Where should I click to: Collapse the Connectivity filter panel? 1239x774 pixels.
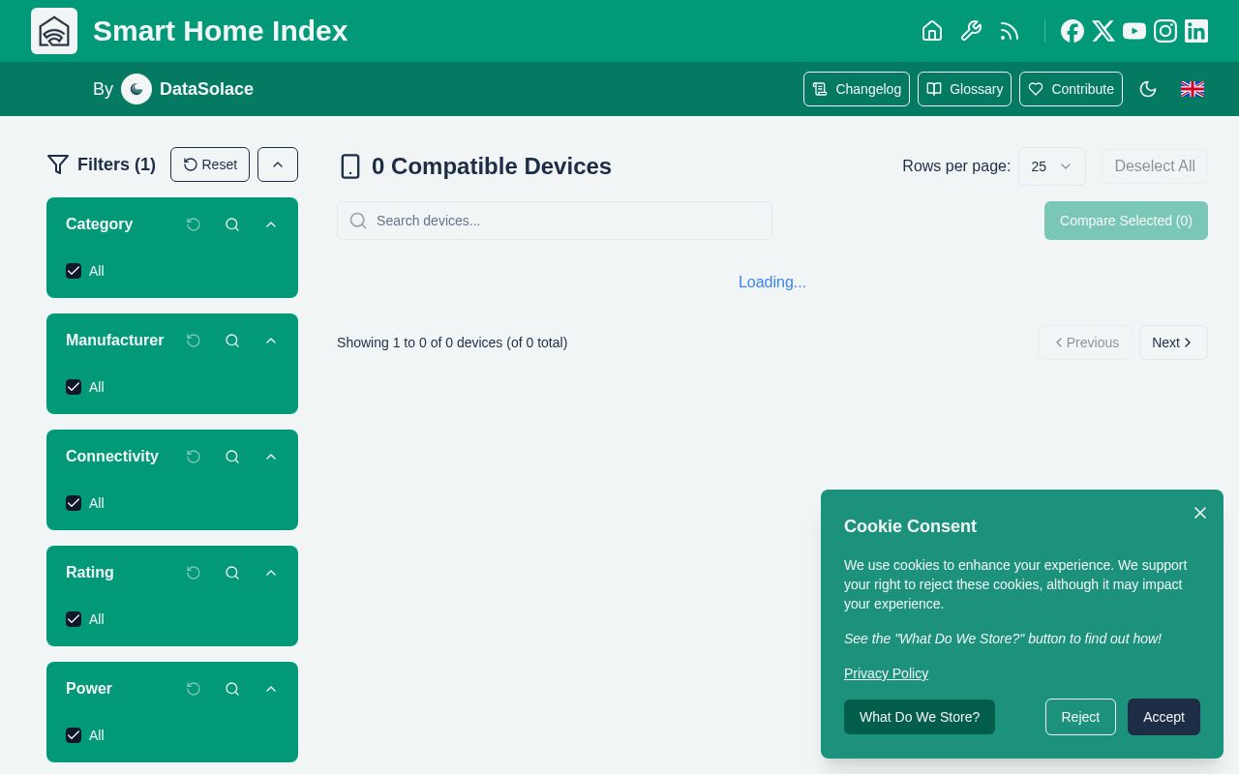(x=271, y=457)
